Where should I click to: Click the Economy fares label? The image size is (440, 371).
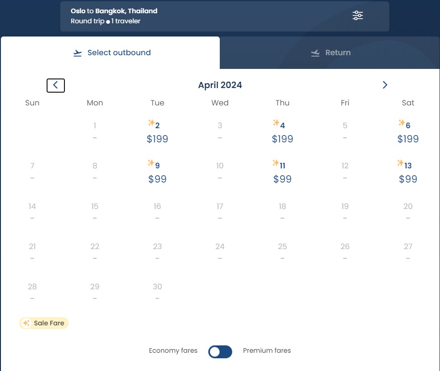click(173, 350)
